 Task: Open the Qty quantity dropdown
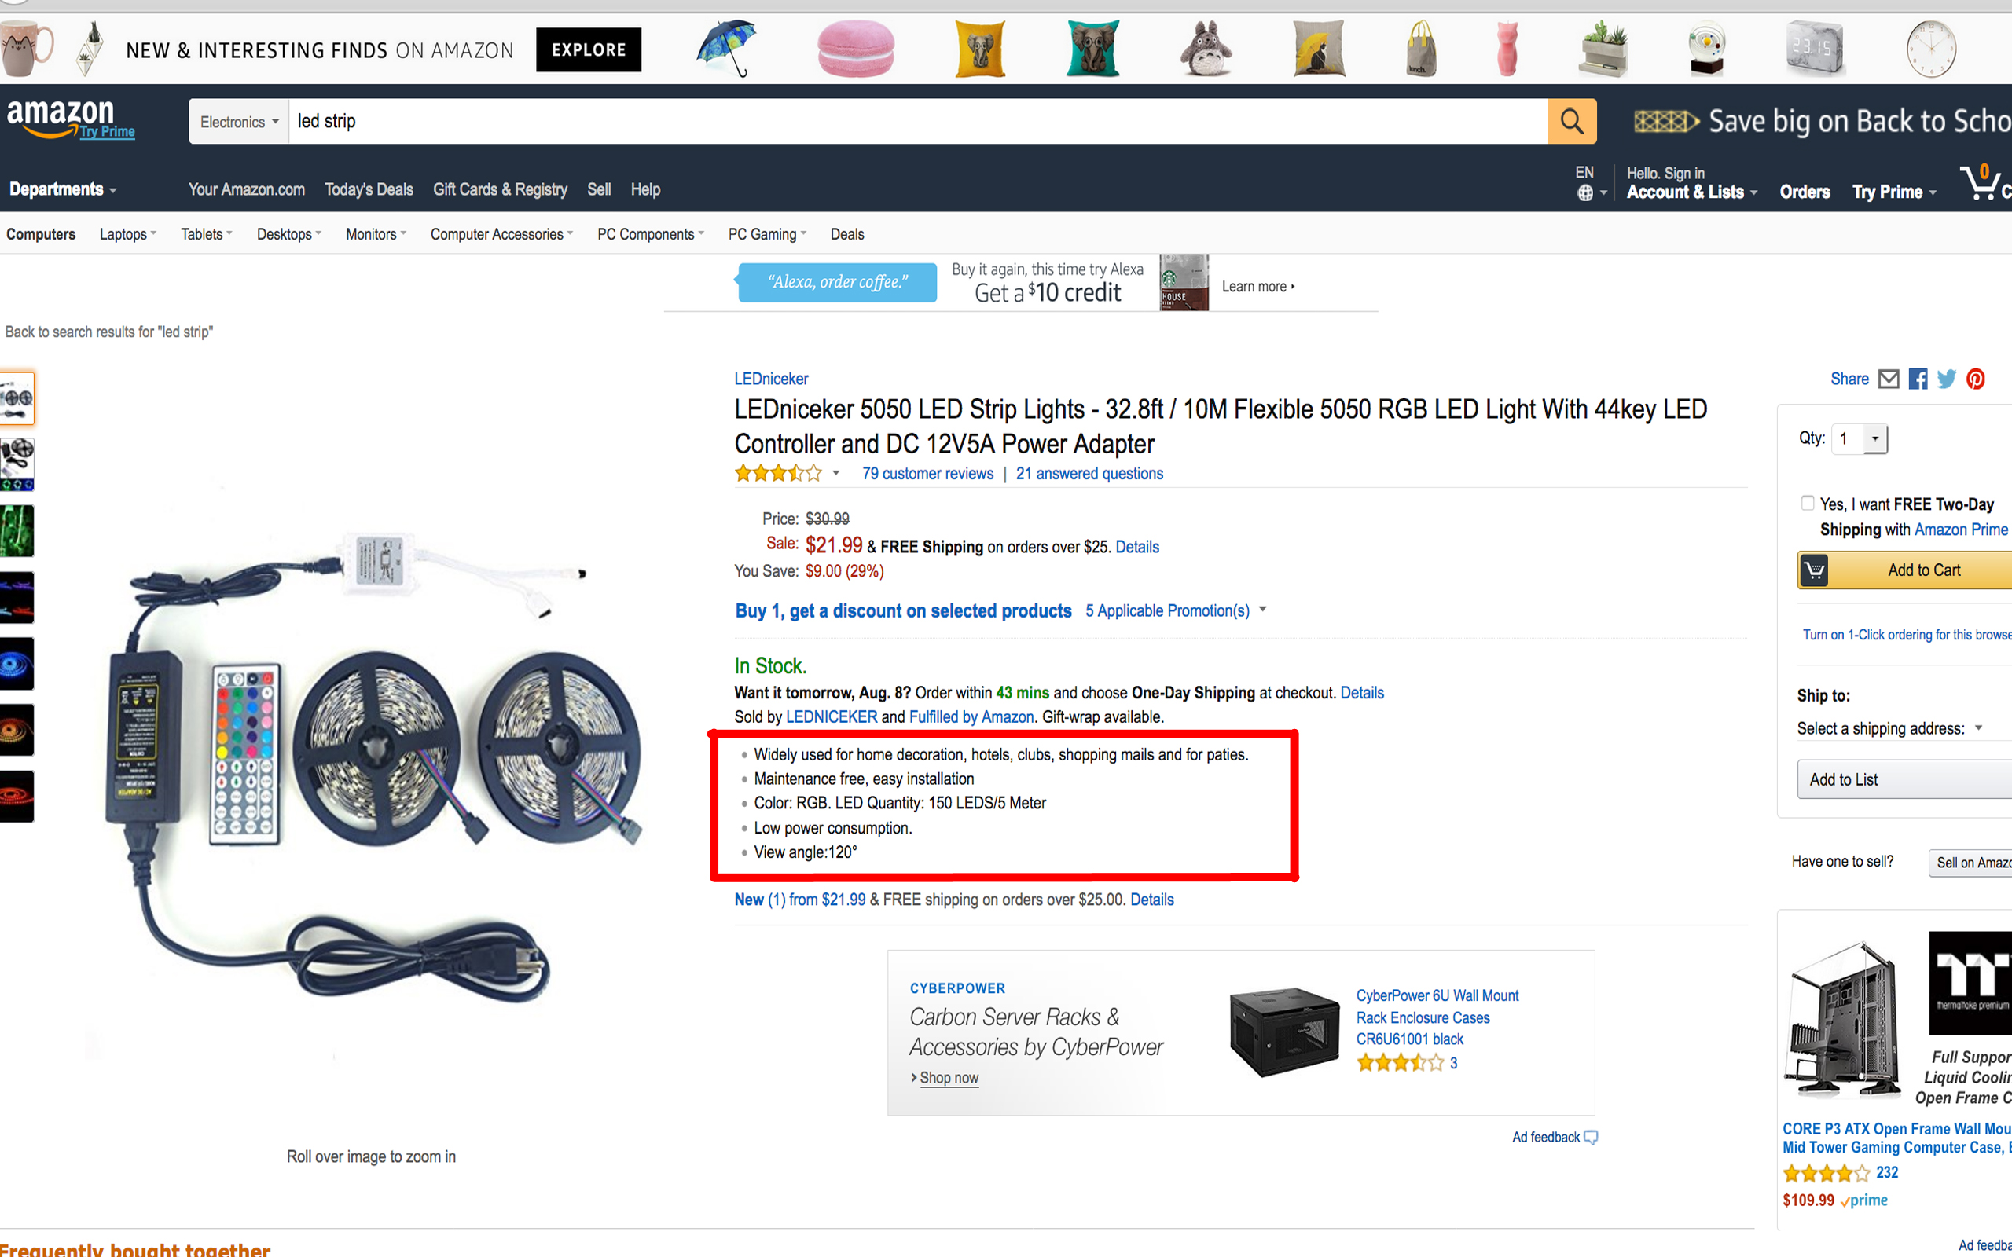coord(1863,439)
